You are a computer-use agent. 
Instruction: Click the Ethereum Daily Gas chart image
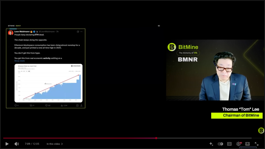(48, 83)
